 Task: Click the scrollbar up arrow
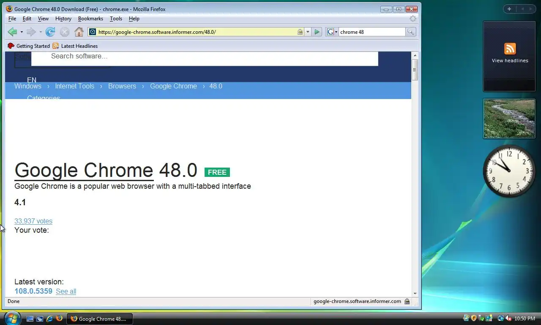[415, 55]
